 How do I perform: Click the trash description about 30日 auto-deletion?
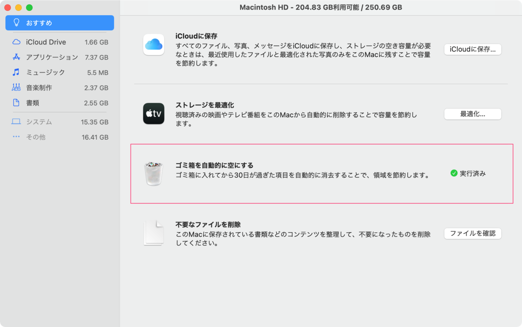click(x=302, y=175)
